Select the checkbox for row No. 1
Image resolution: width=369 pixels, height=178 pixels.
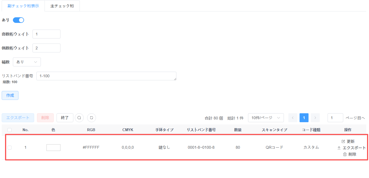tap(10, 147)
